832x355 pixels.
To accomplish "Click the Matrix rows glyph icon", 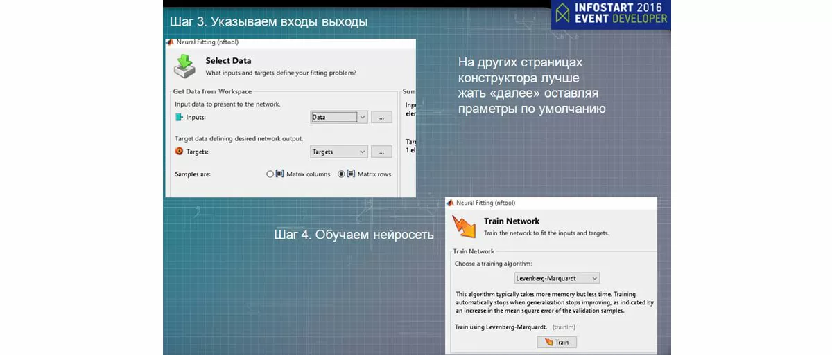I will pos(351,174).
